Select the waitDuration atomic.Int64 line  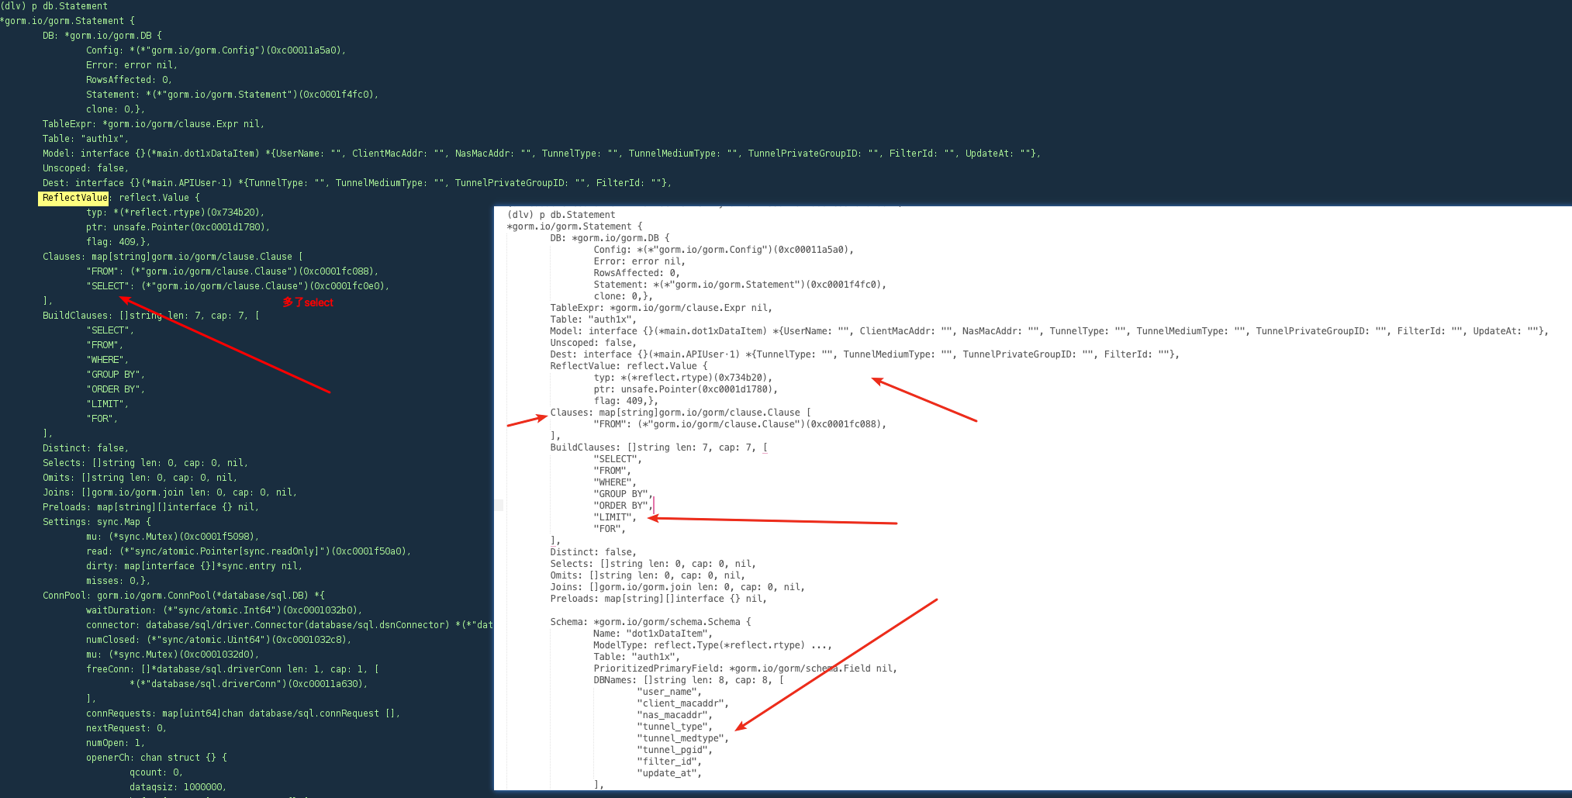click(224, 610)
